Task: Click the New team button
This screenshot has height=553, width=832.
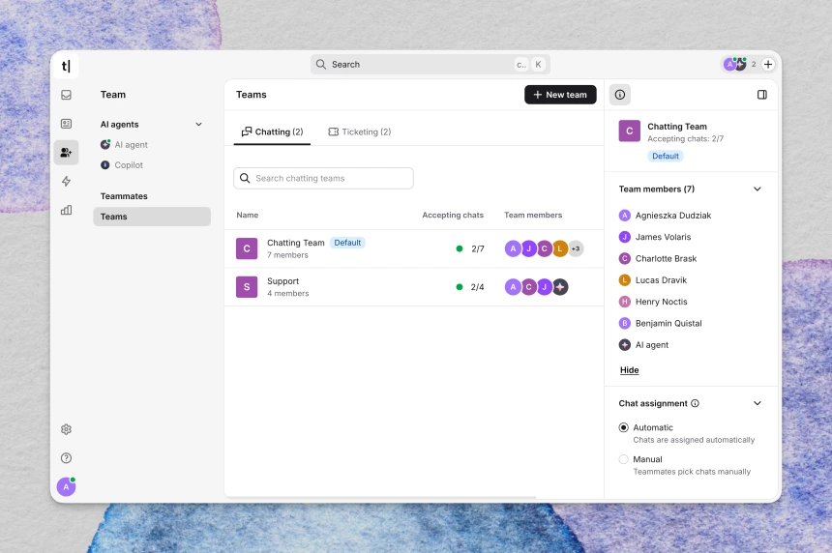Action: [x=560, y=95]
